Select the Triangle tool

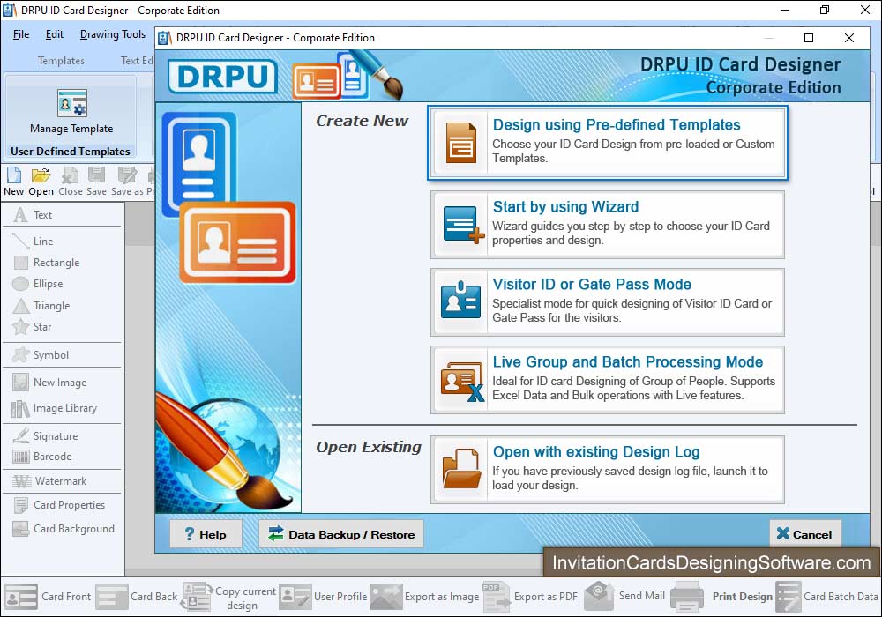pyautogui.click(x=41, y=306)
